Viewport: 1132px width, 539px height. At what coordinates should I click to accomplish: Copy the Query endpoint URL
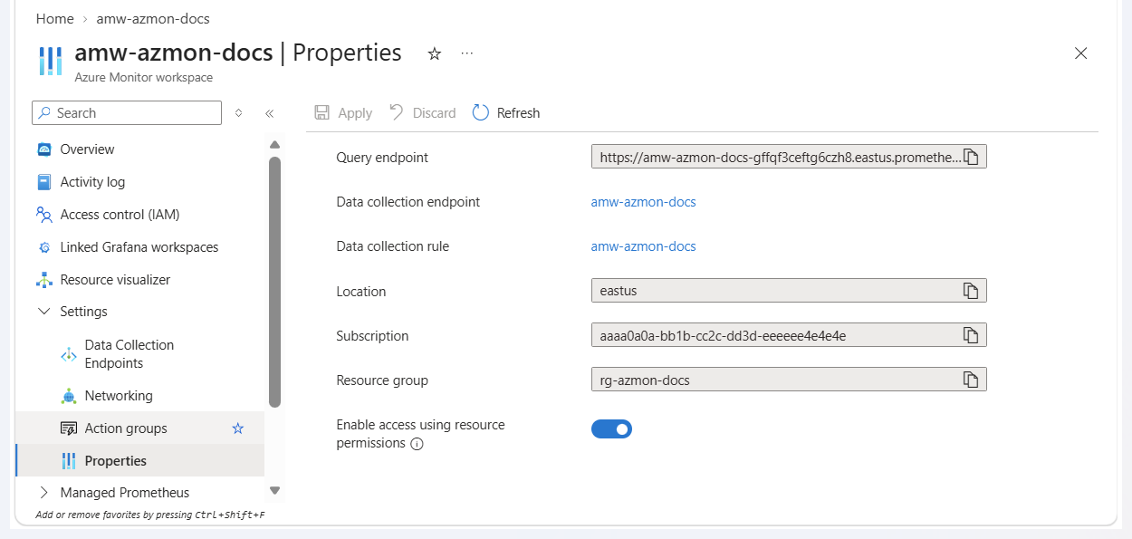pos(971,157)
